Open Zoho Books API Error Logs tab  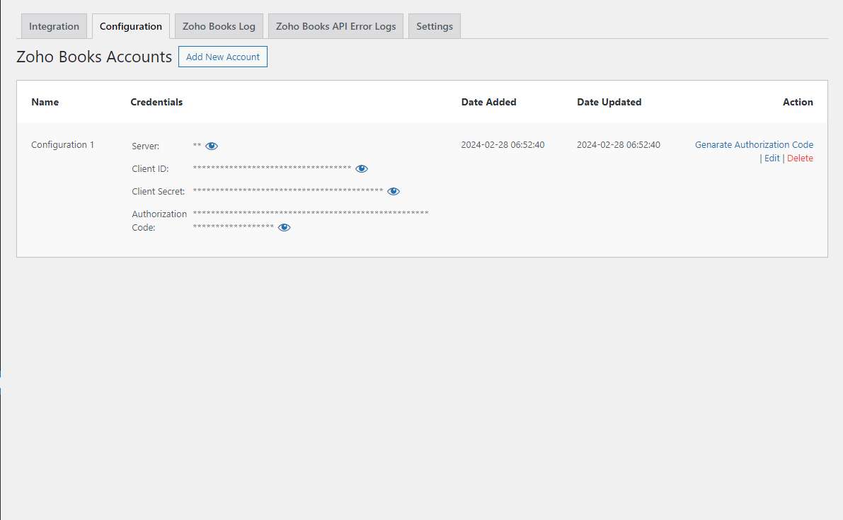click(336, 26)
